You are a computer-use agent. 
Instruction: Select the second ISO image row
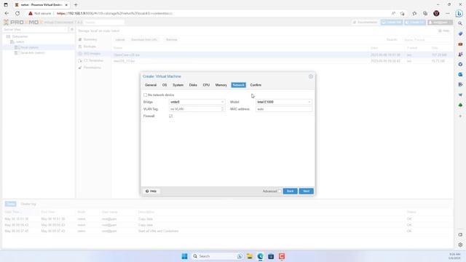click(282, 61)
